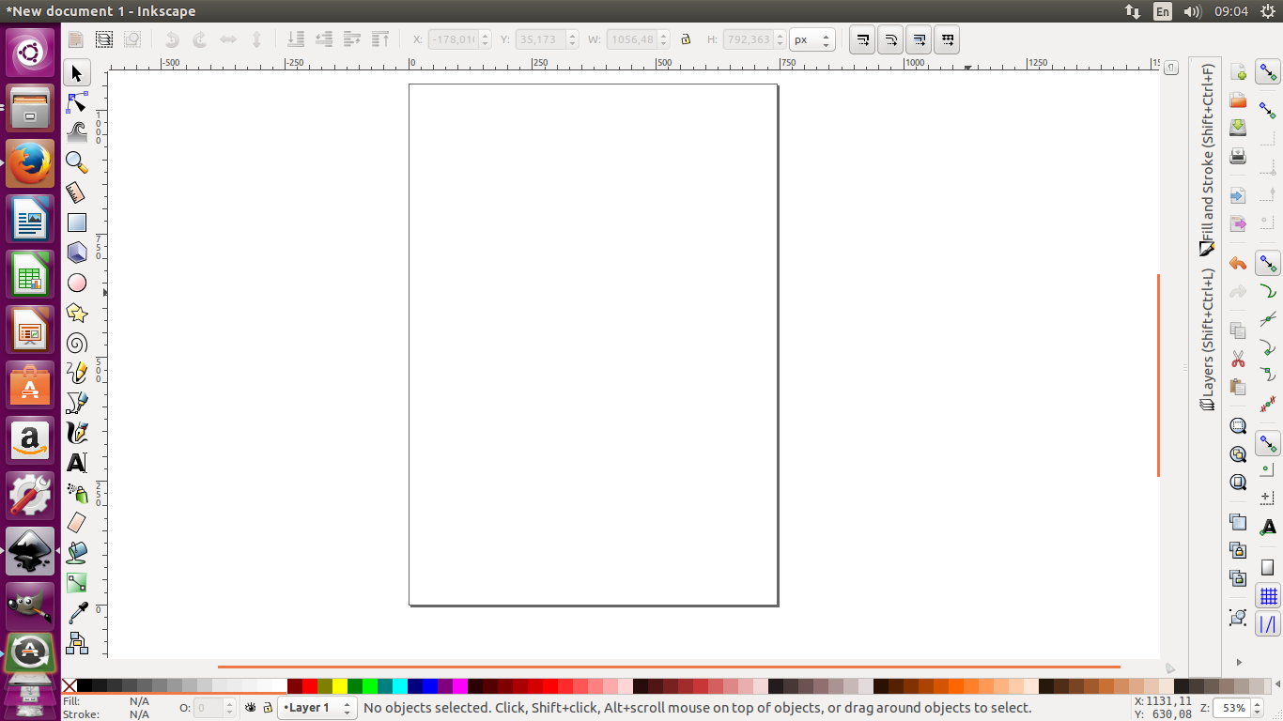Click the Zoom to fit page button
Screen dimensions: 1283x721
1237,482
